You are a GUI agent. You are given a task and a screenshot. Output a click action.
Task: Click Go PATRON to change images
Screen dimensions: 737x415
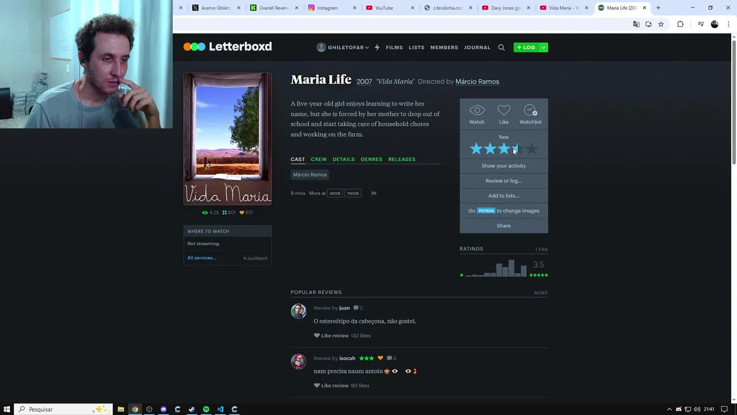(504, 211)
